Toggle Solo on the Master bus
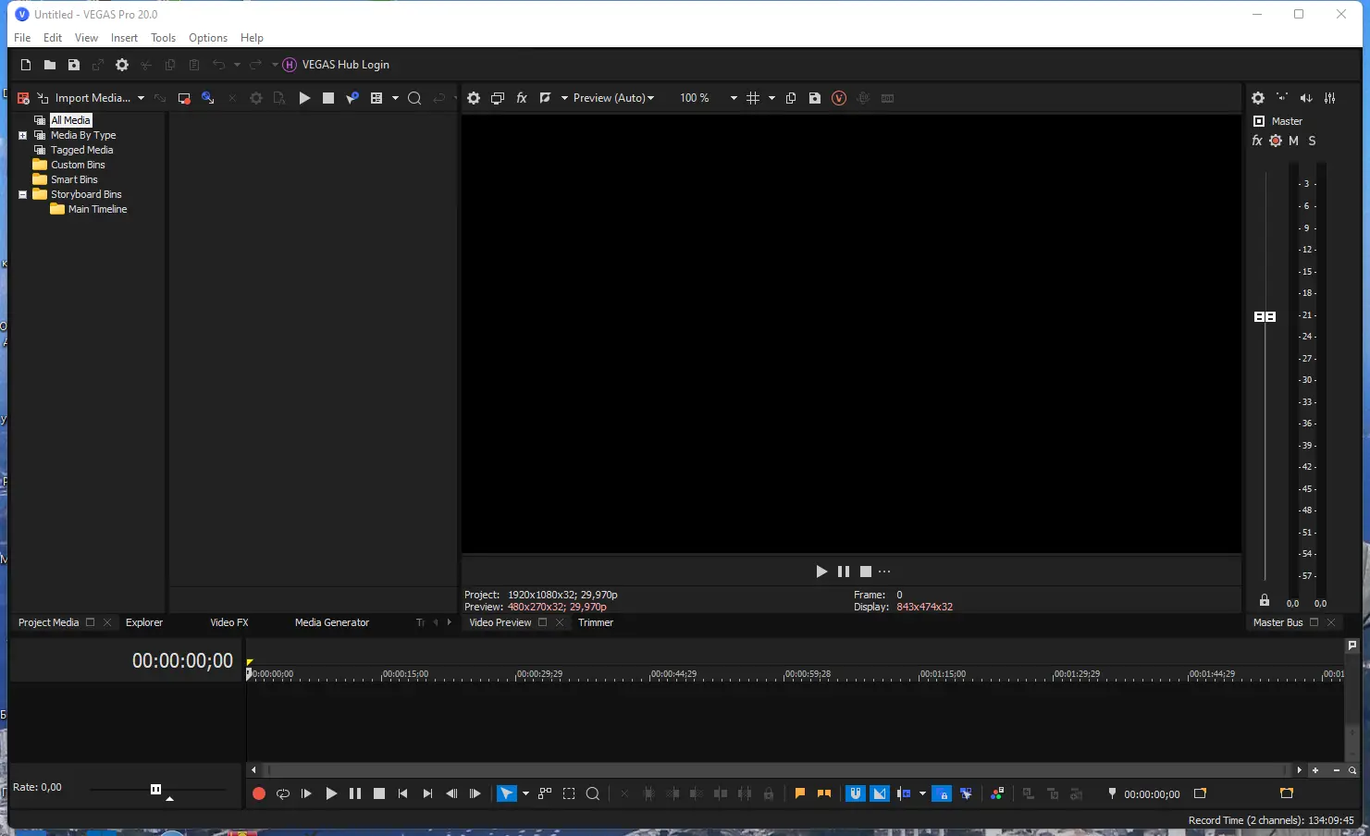 point(1312,141)
